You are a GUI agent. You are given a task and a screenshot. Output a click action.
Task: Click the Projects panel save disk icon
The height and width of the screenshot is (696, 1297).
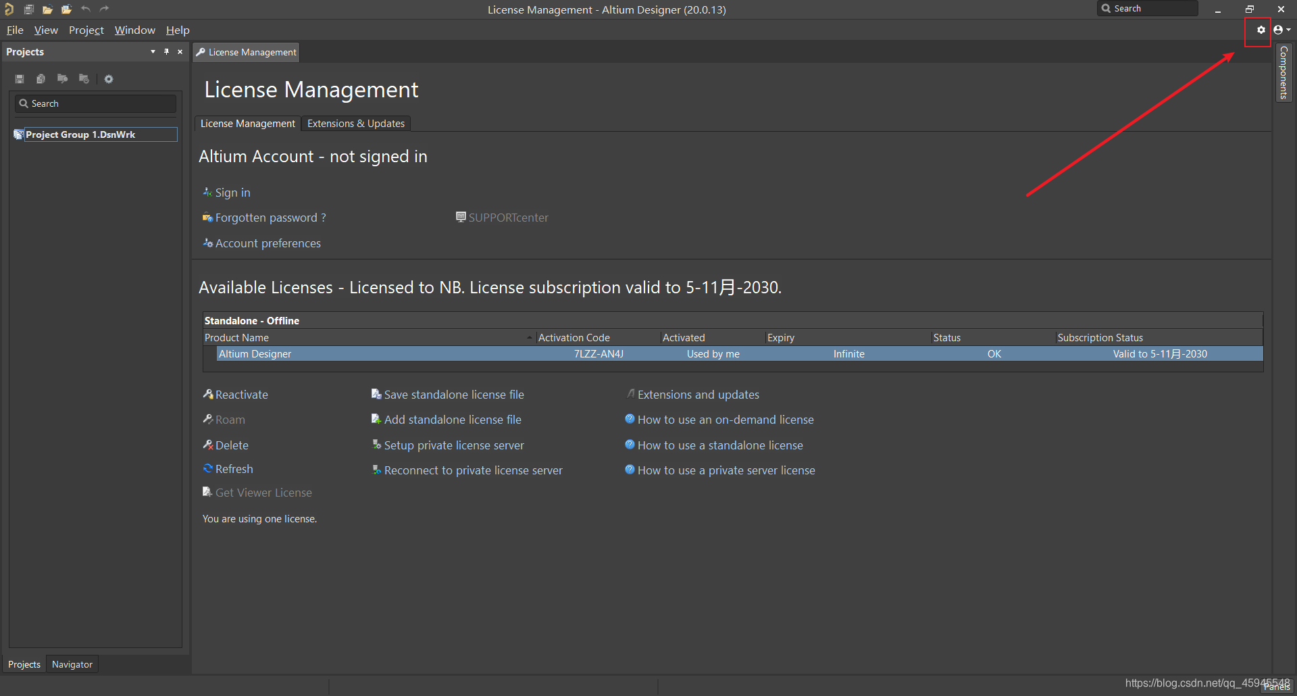tap(20, 79)
